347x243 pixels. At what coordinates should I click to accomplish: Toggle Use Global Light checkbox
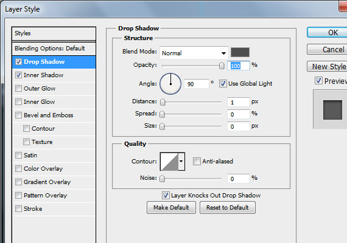pos(223,84)
